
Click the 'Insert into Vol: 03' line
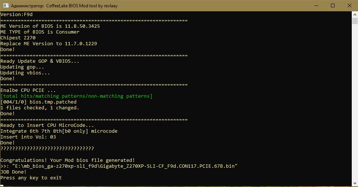28,137
